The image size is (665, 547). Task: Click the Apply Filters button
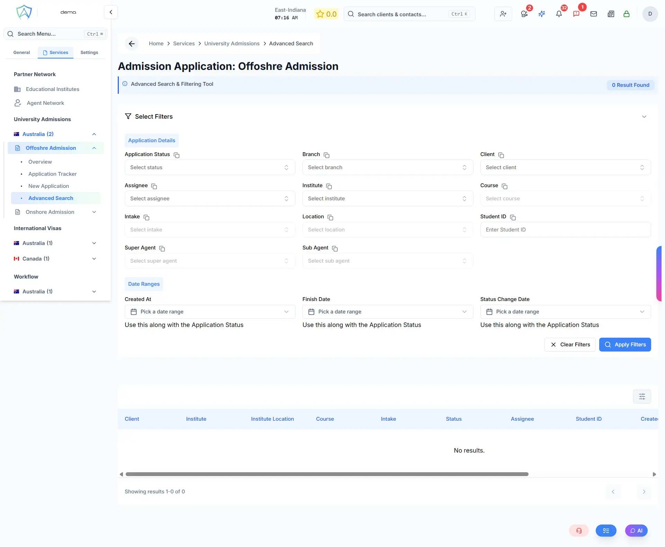click(x=625, y=344)
